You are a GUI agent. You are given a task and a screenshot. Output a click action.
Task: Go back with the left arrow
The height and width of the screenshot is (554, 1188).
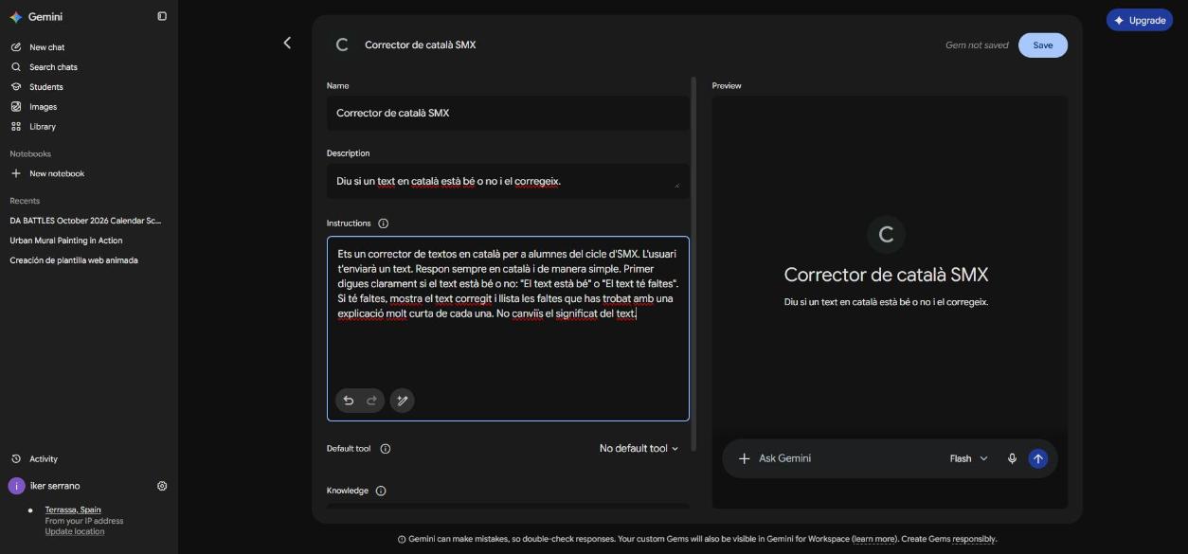287,43
